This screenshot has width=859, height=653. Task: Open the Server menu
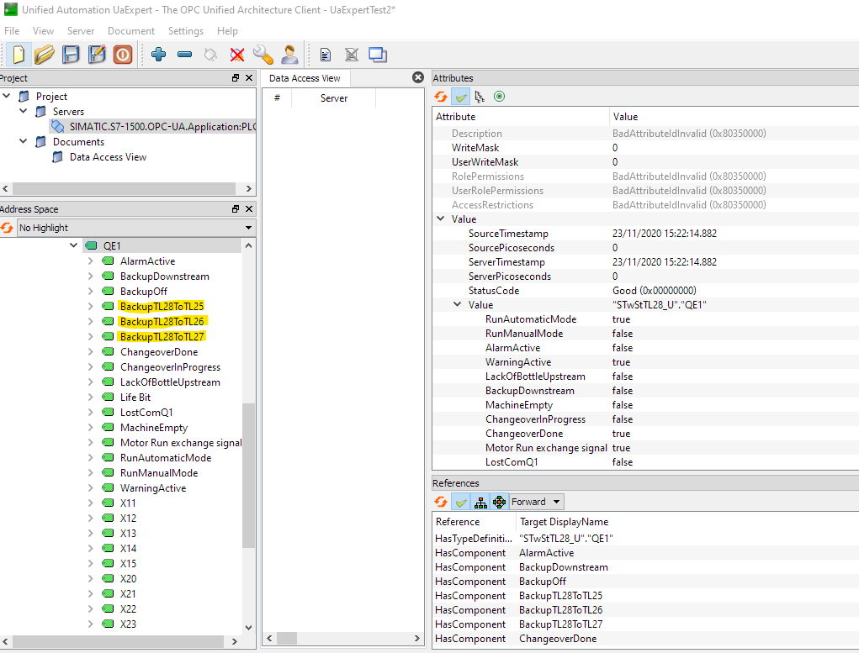pyautogui.click(x=81, y=30)
